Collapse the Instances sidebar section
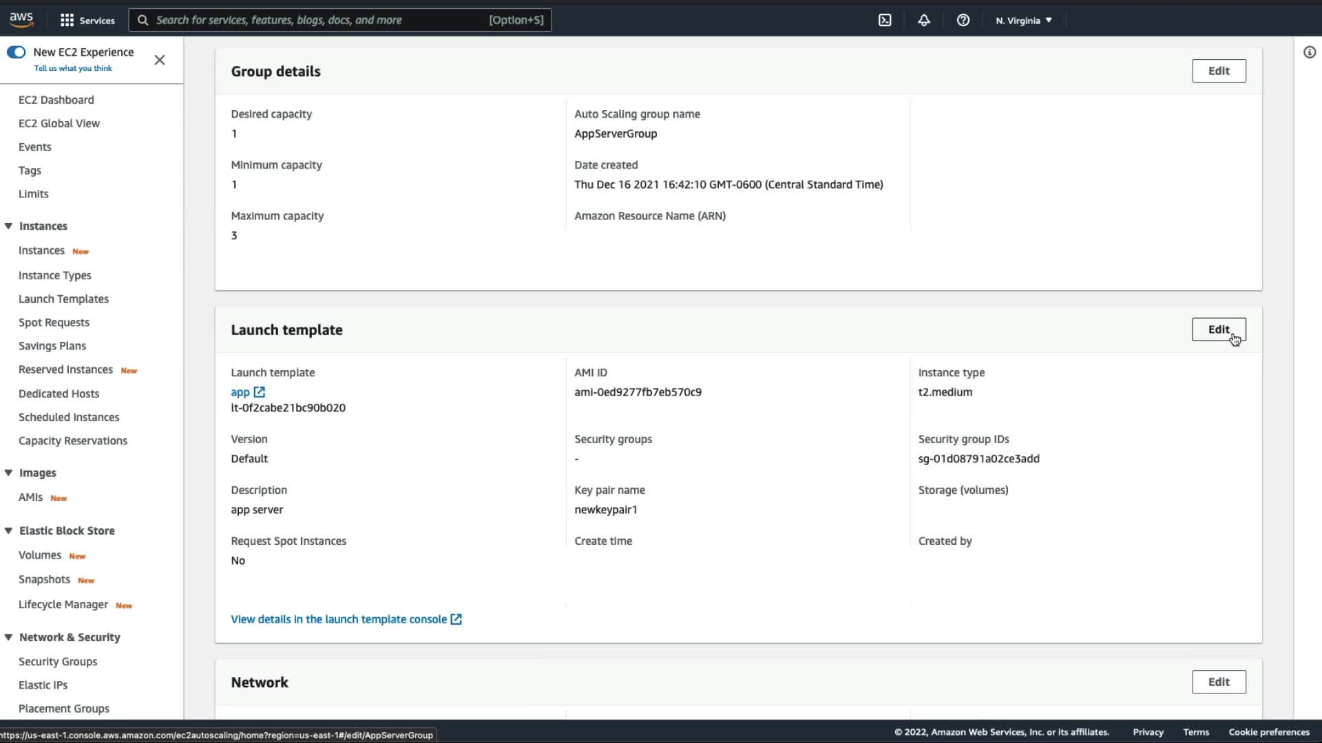Viewport: 1322px width, 743px height. pyautogui.click(x=8, y=226)
